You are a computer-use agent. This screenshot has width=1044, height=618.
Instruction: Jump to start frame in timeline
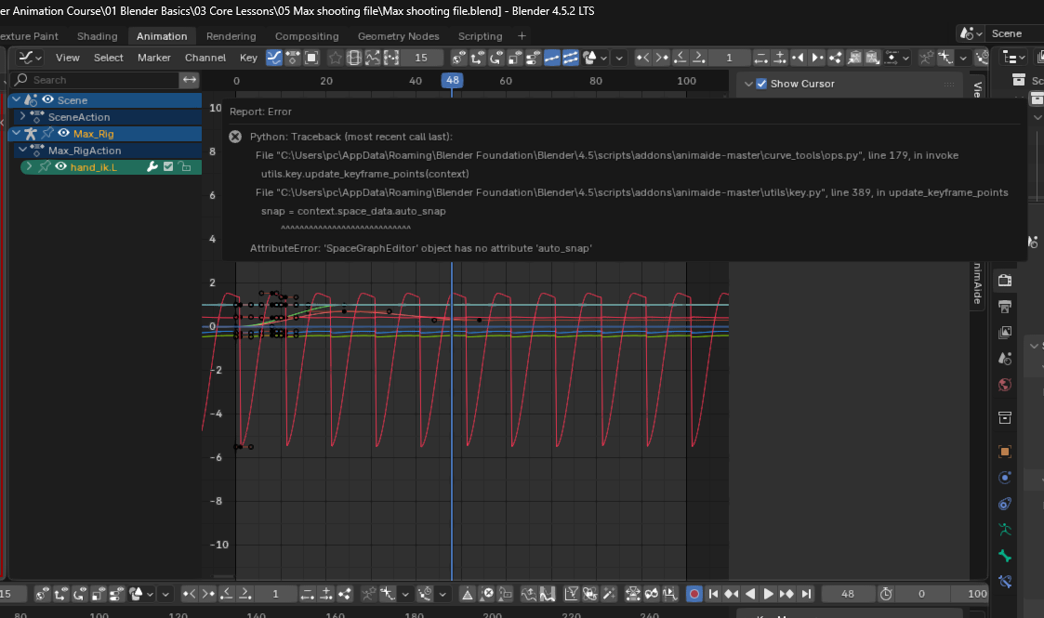pos(713,594)
